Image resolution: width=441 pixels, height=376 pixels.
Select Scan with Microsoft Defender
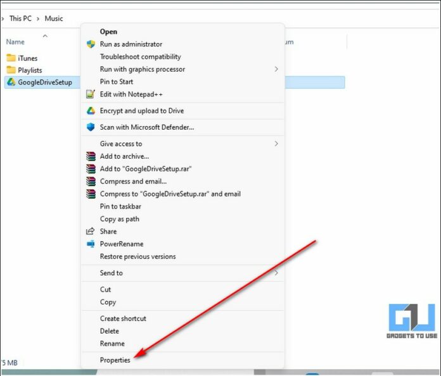[147, 127]
